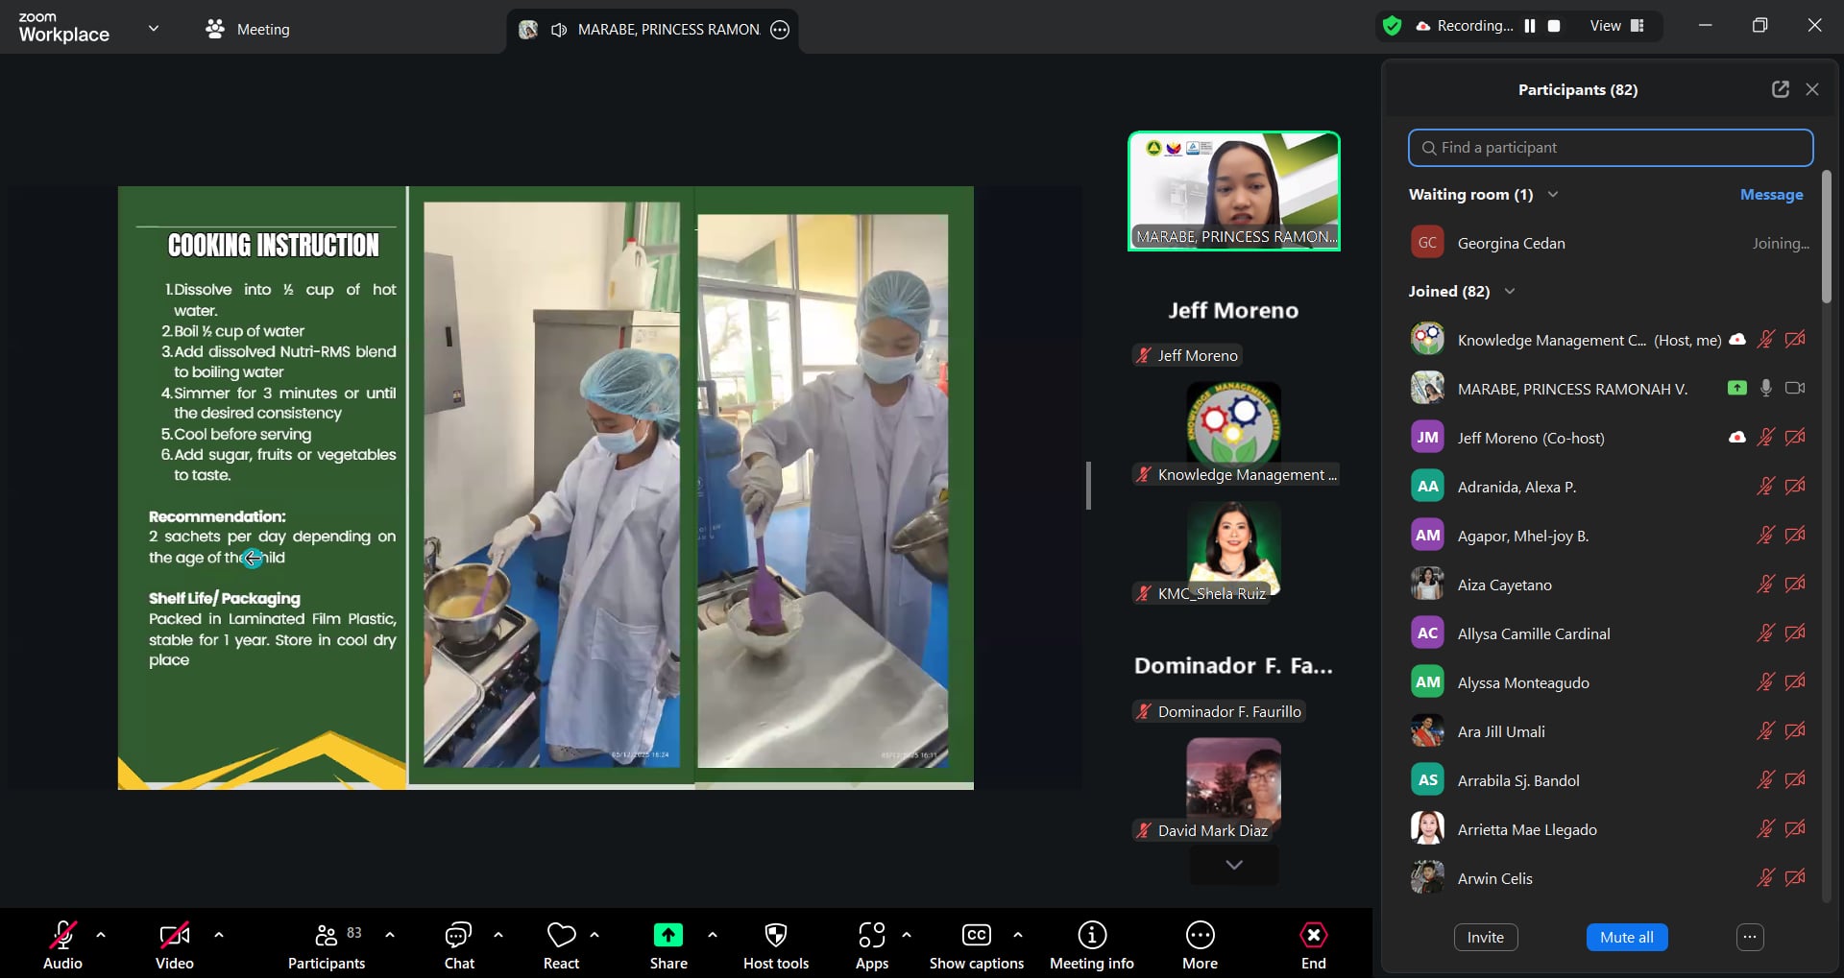Open the Zoom Workplace dropdown menu

point(154,29)
